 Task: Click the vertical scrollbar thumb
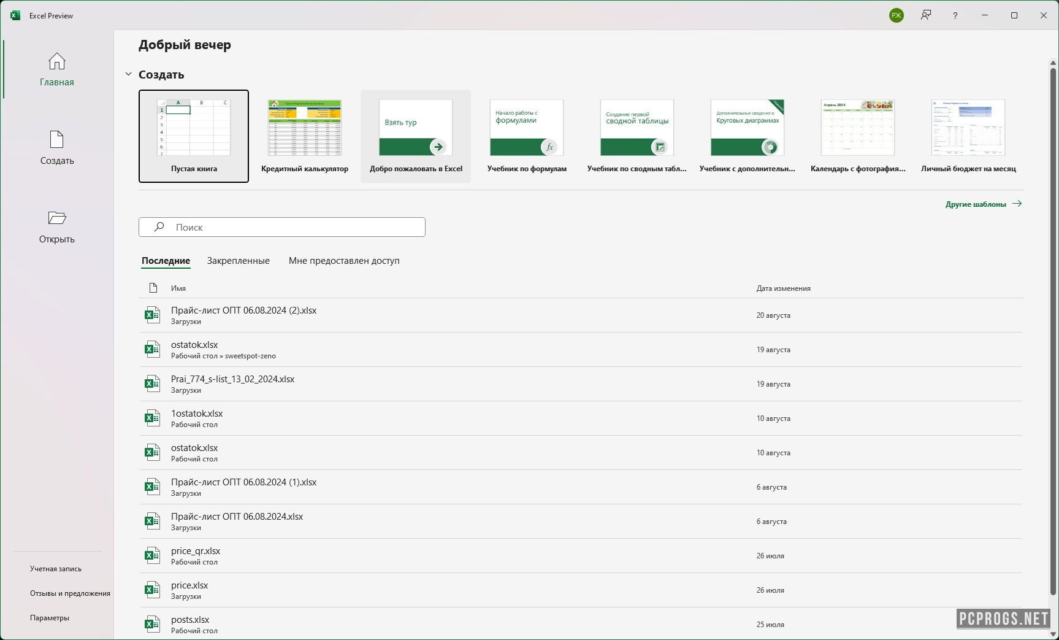click(x=1053, y=331)
